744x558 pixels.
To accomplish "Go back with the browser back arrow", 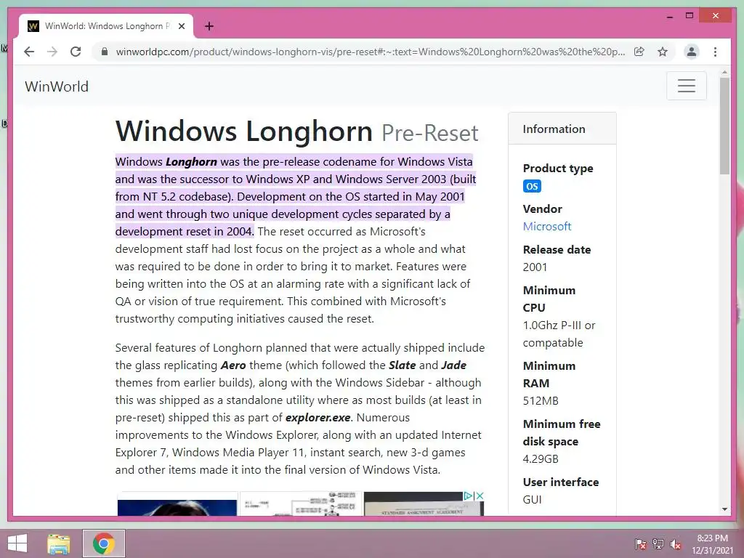I will point(29,52).
